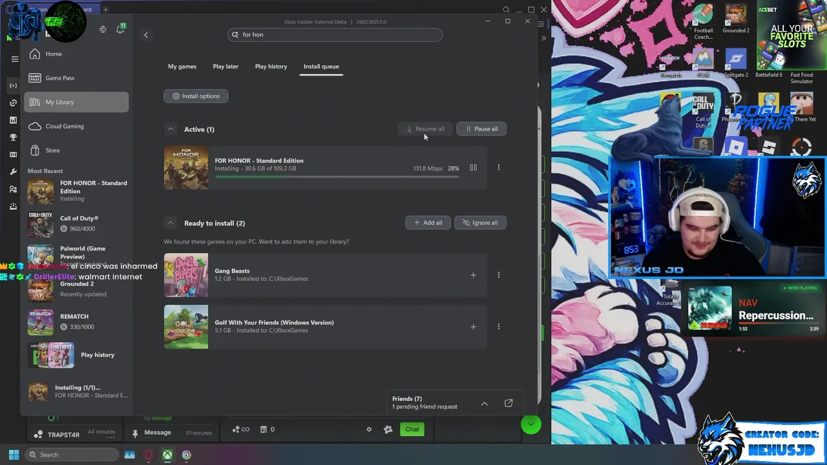Add Gang Beasts with plus icon

[x=473, y=275]
